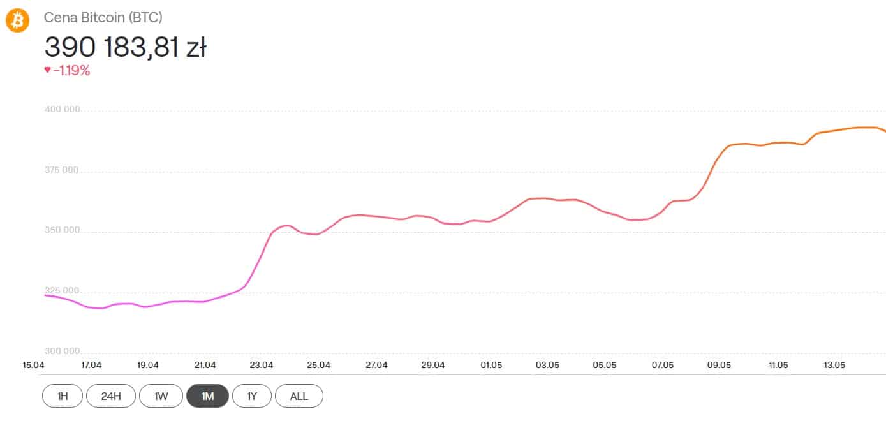Click the 15.04 date label

pos(33,366)
